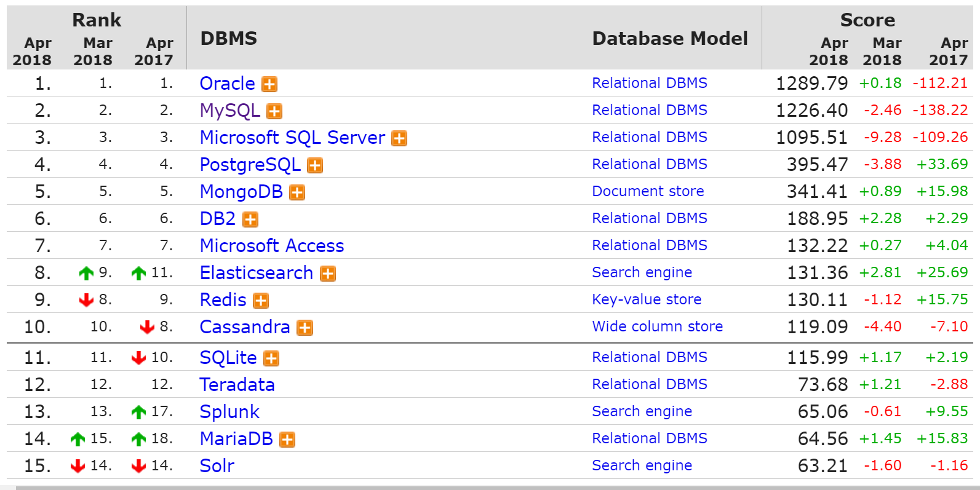Click Elasticsearch's green up arrow beside Apr 2017 rank 11
This screenshot has height=490, width=980.
(139, 273)
